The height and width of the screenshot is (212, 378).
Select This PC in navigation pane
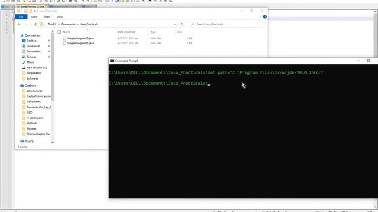click(x=29, y=141)
